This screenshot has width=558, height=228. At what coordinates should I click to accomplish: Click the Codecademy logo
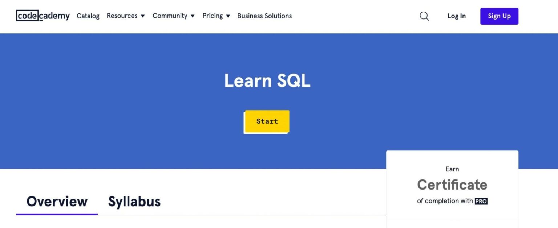tap(43, 16)
